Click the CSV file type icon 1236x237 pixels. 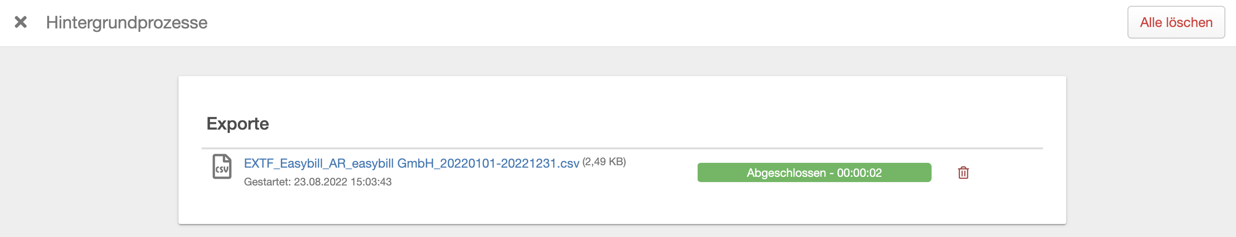[x=222, y=167]
